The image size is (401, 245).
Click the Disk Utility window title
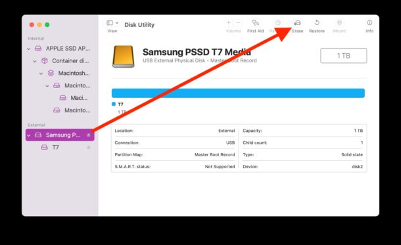coord(139,25)
